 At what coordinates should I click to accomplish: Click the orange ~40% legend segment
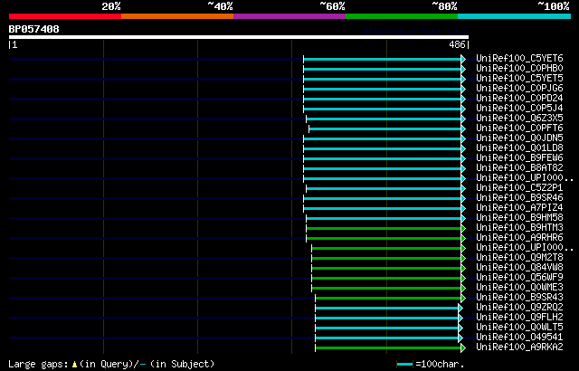177,16
